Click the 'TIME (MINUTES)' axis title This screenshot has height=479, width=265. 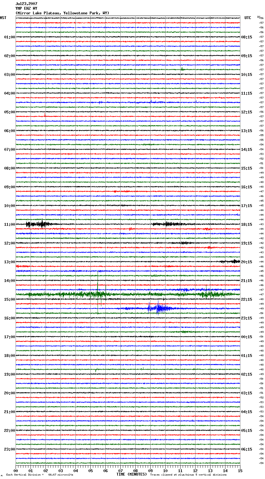132,474
